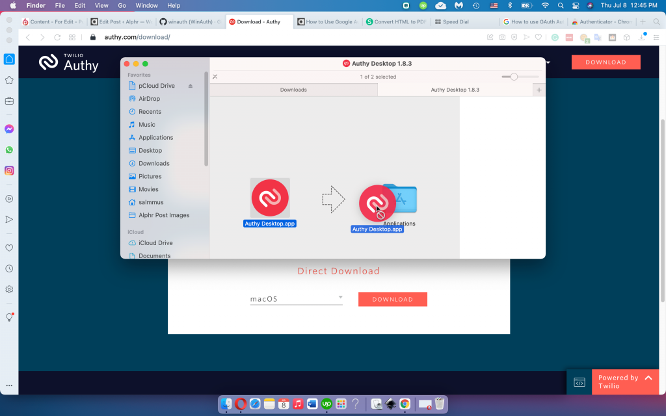This screenshot has width=666, height=416.
Task: Open Trash in the Dock
Action: coord(440,404)
